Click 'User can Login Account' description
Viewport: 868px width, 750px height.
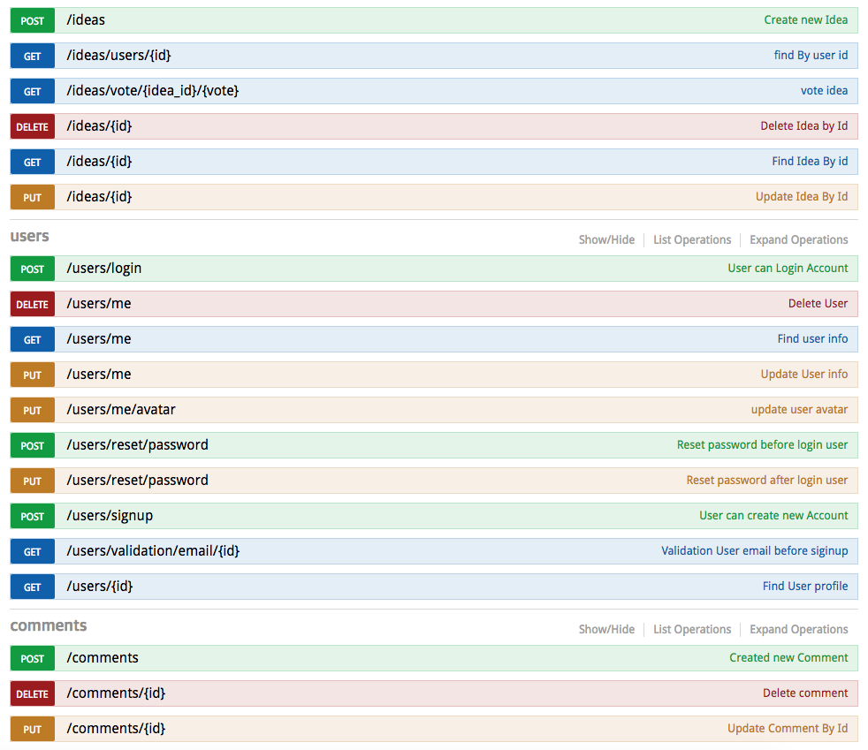(x=788, y=269)
